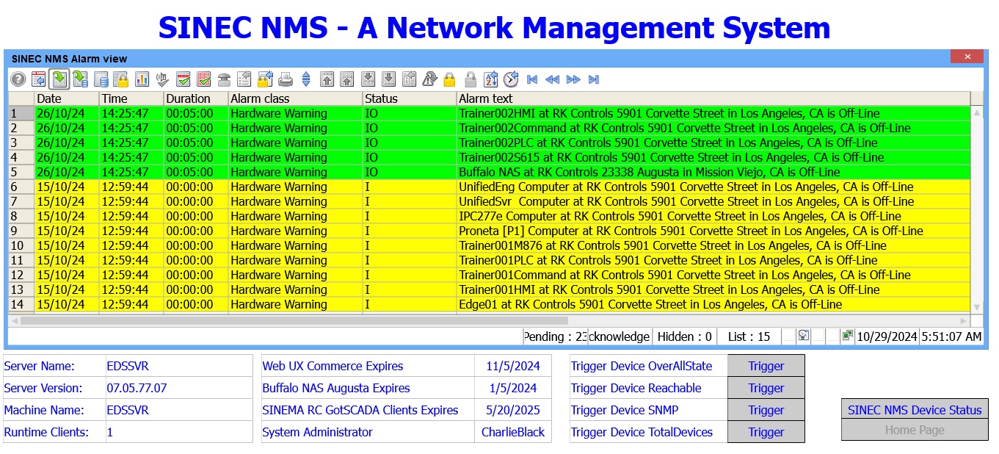The height and width of the screenshot is (454, 999).
Task: Select row 1 Trainer002HMI alarm
Action: (490, 113)
